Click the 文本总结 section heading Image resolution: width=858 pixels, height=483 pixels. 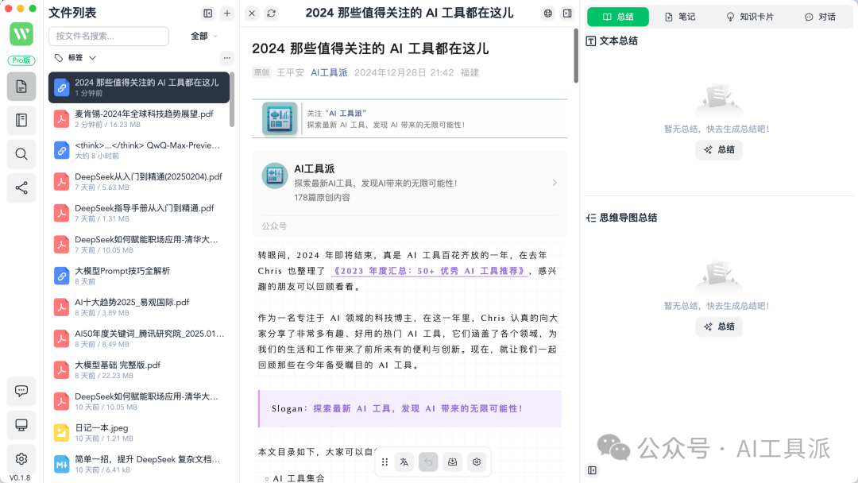618,41
